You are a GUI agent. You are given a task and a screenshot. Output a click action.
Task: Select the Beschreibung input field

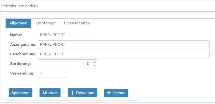pyautogui.click(x=124, y=54)
